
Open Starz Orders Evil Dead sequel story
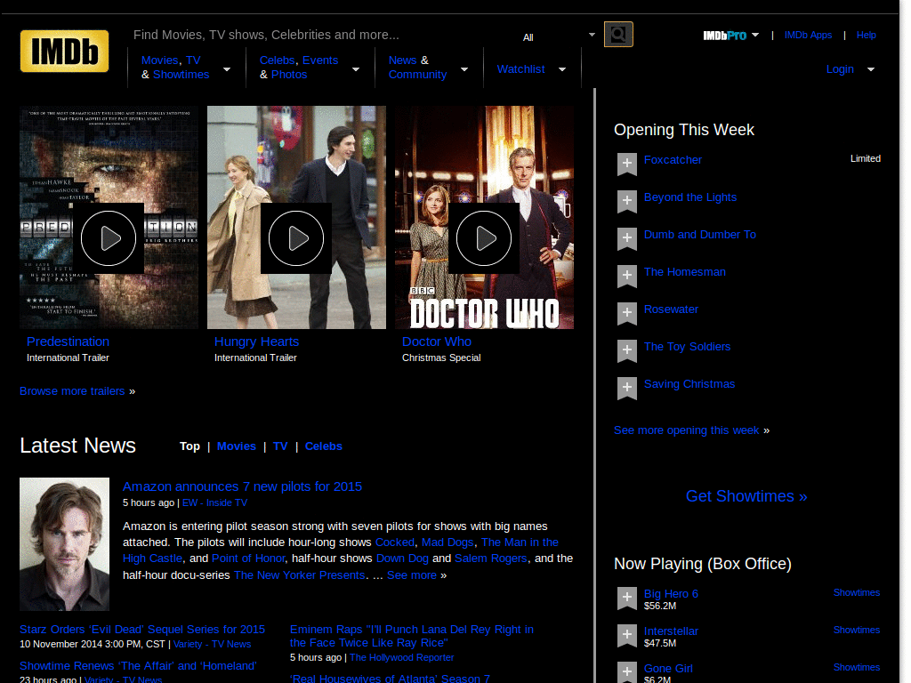click(x=142, y=630)
